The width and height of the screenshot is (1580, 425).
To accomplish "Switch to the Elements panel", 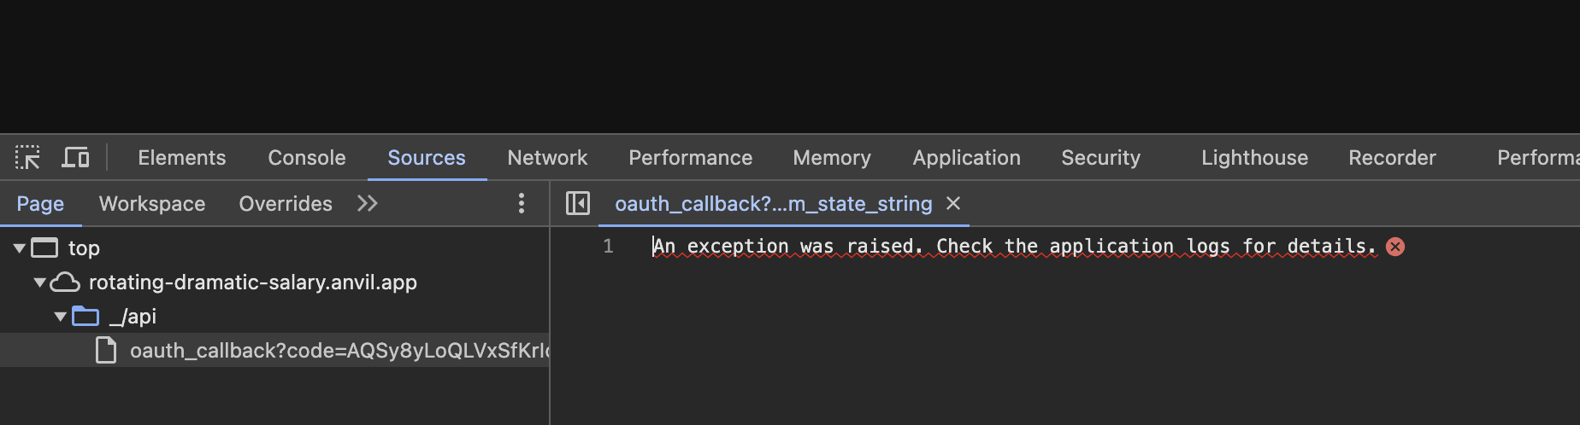I will (182, 158).
